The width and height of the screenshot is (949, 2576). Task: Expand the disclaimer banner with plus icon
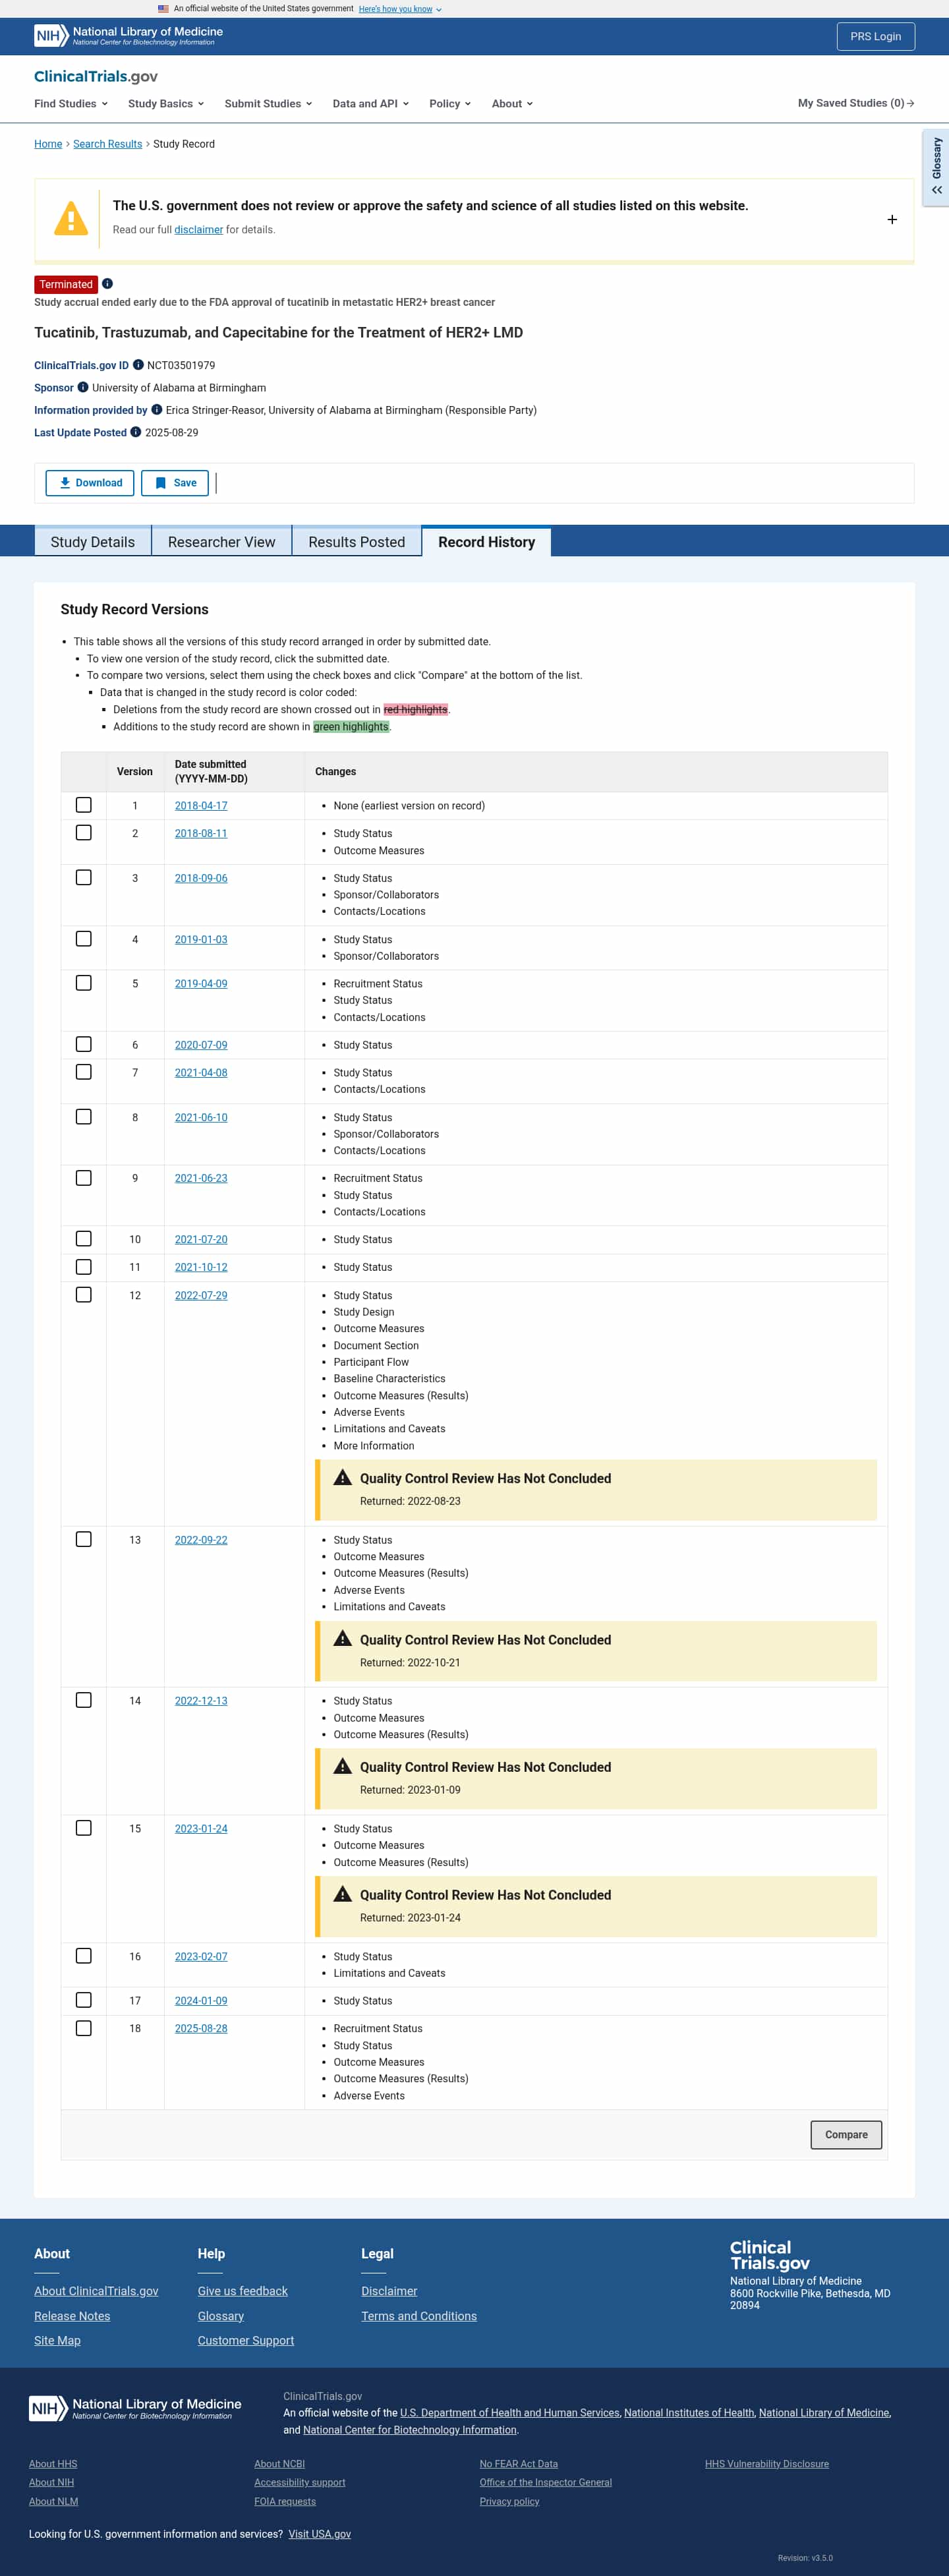(892, 220)
